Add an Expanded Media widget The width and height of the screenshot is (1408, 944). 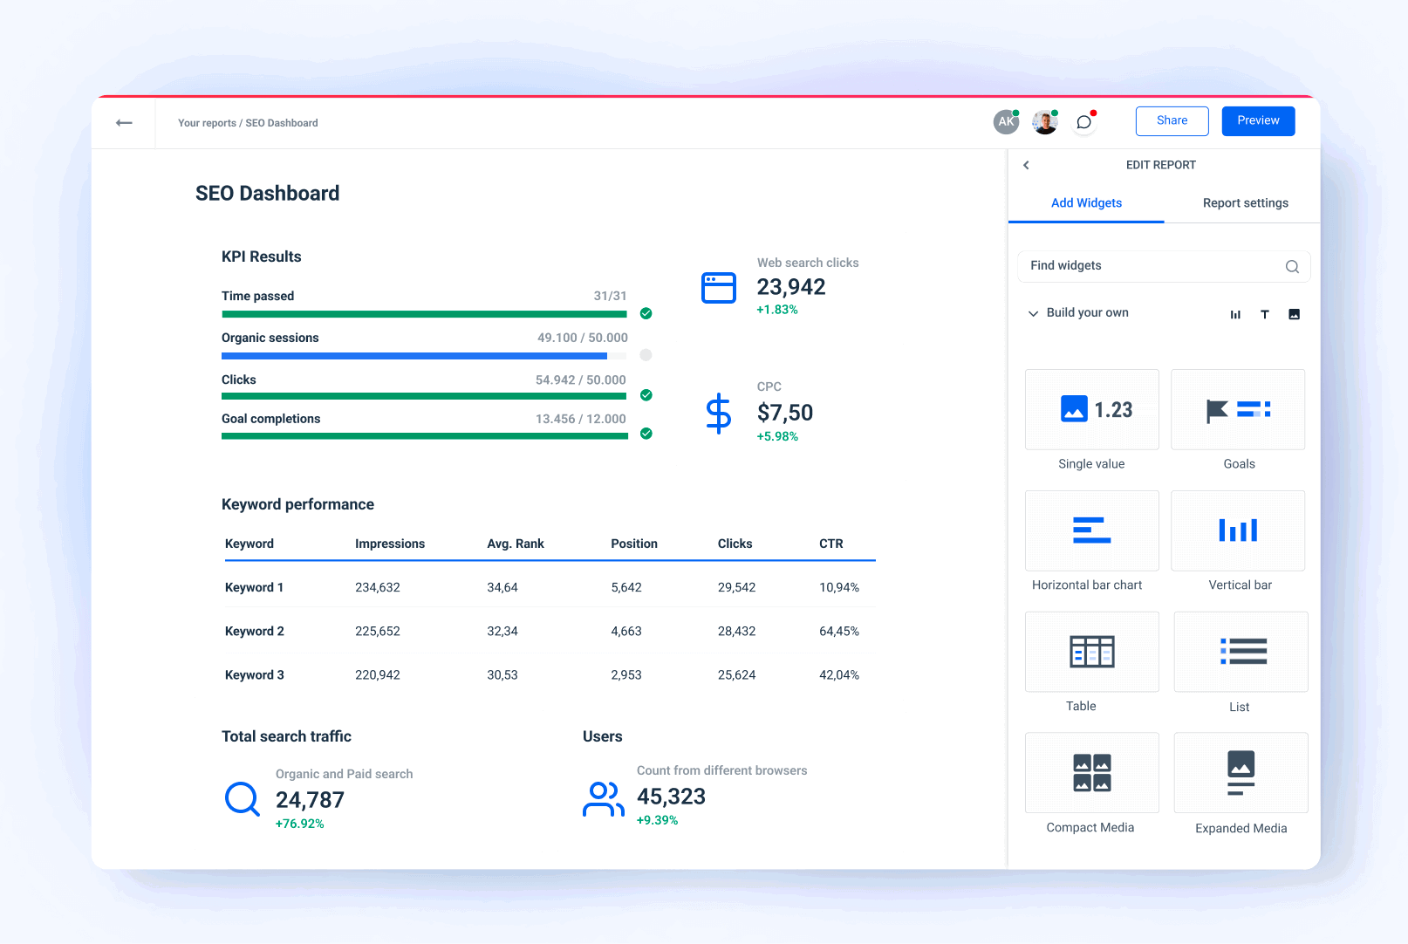point(1241,772)
